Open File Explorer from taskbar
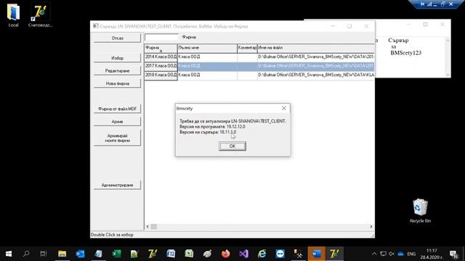Screen dimensions: 465x261 pyautogui.click(x=62, y=254)
